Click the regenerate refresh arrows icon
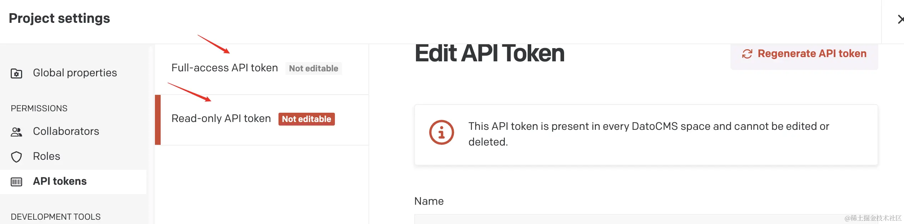This screenshot has height=224, width=904. click(747, 54)
